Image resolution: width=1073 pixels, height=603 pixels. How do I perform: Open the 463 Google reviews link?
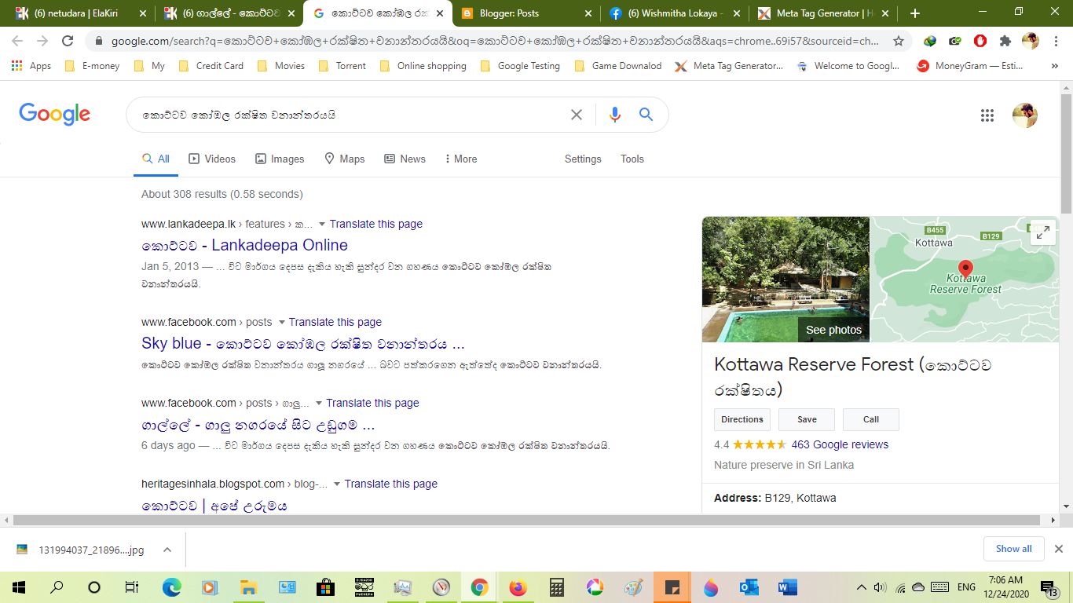coord(840,444)
